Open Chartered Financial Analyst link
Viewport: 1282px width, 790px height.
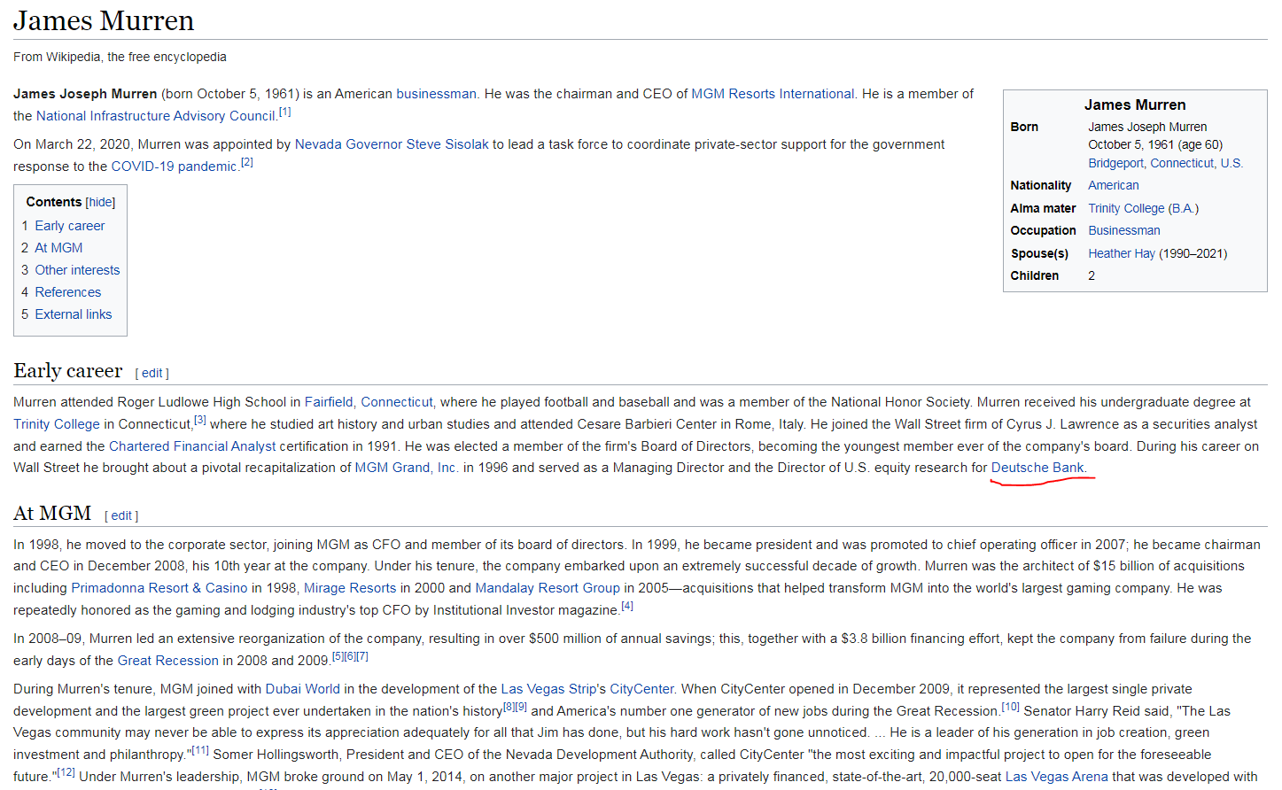point(192,446)
